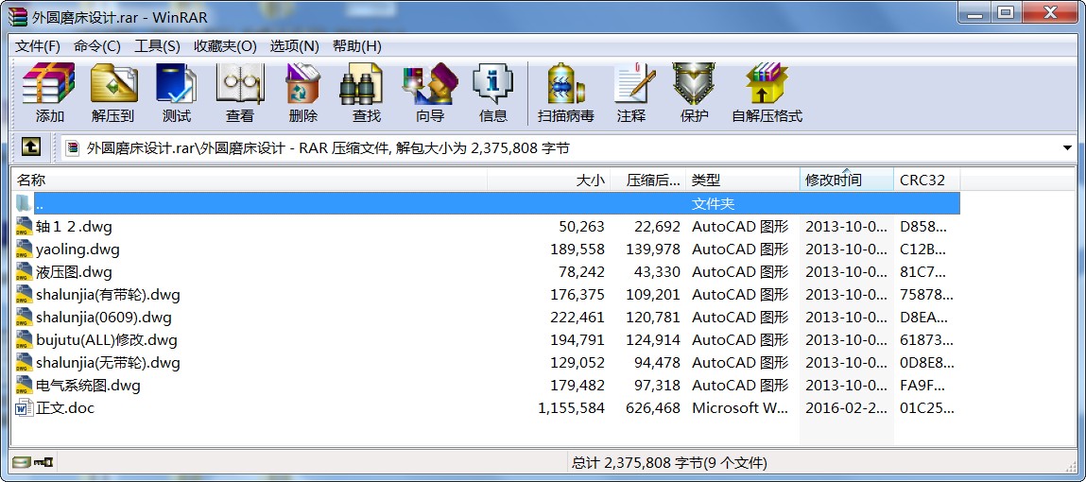This screenshot has height=482, width=1086.
Task: Select file 电气系统图.dwg
Action: click(88, 385)
